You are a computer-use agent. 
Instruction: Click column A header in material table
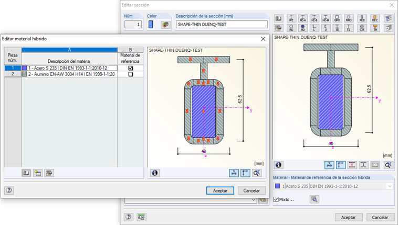click(69, 50)
